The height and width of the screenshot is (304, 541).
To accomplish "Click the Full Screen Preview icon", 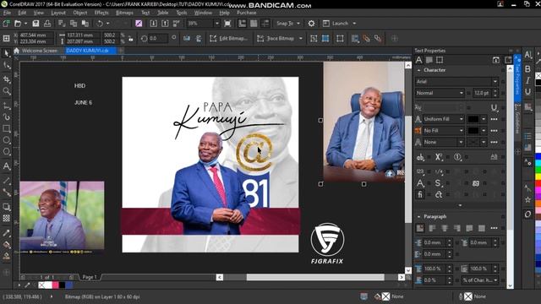I will click(227, 24).
